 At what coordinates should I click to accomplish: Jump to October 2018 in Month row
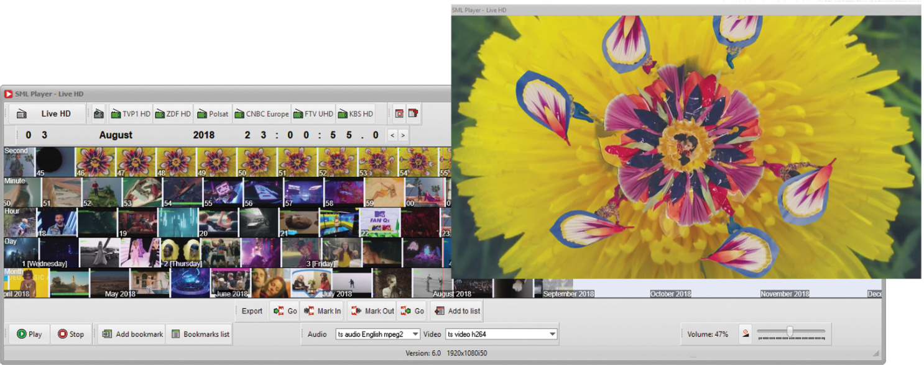[671, 294]
